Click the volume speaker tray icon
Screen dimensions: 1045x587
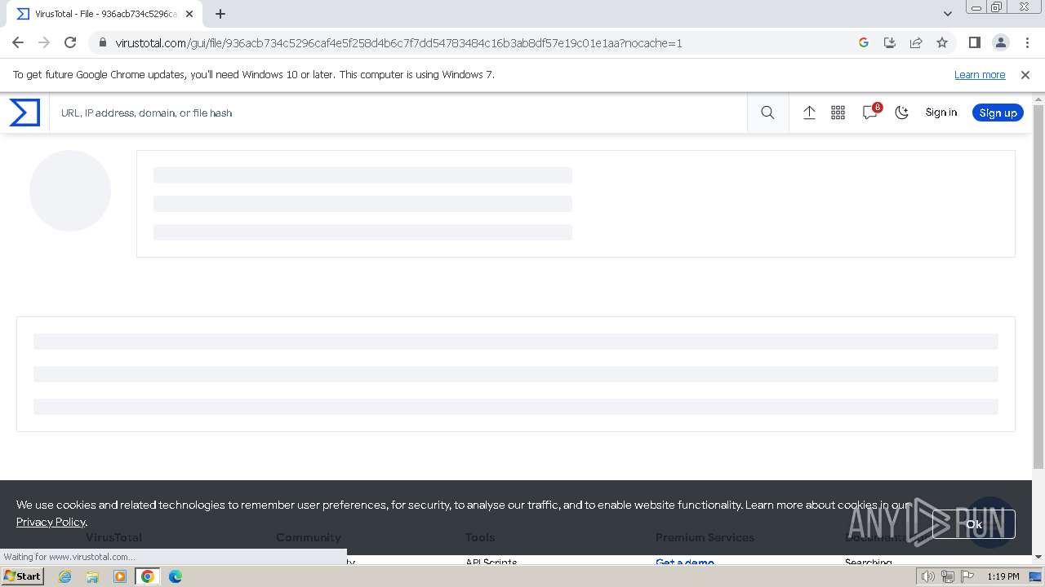point(928,576)
